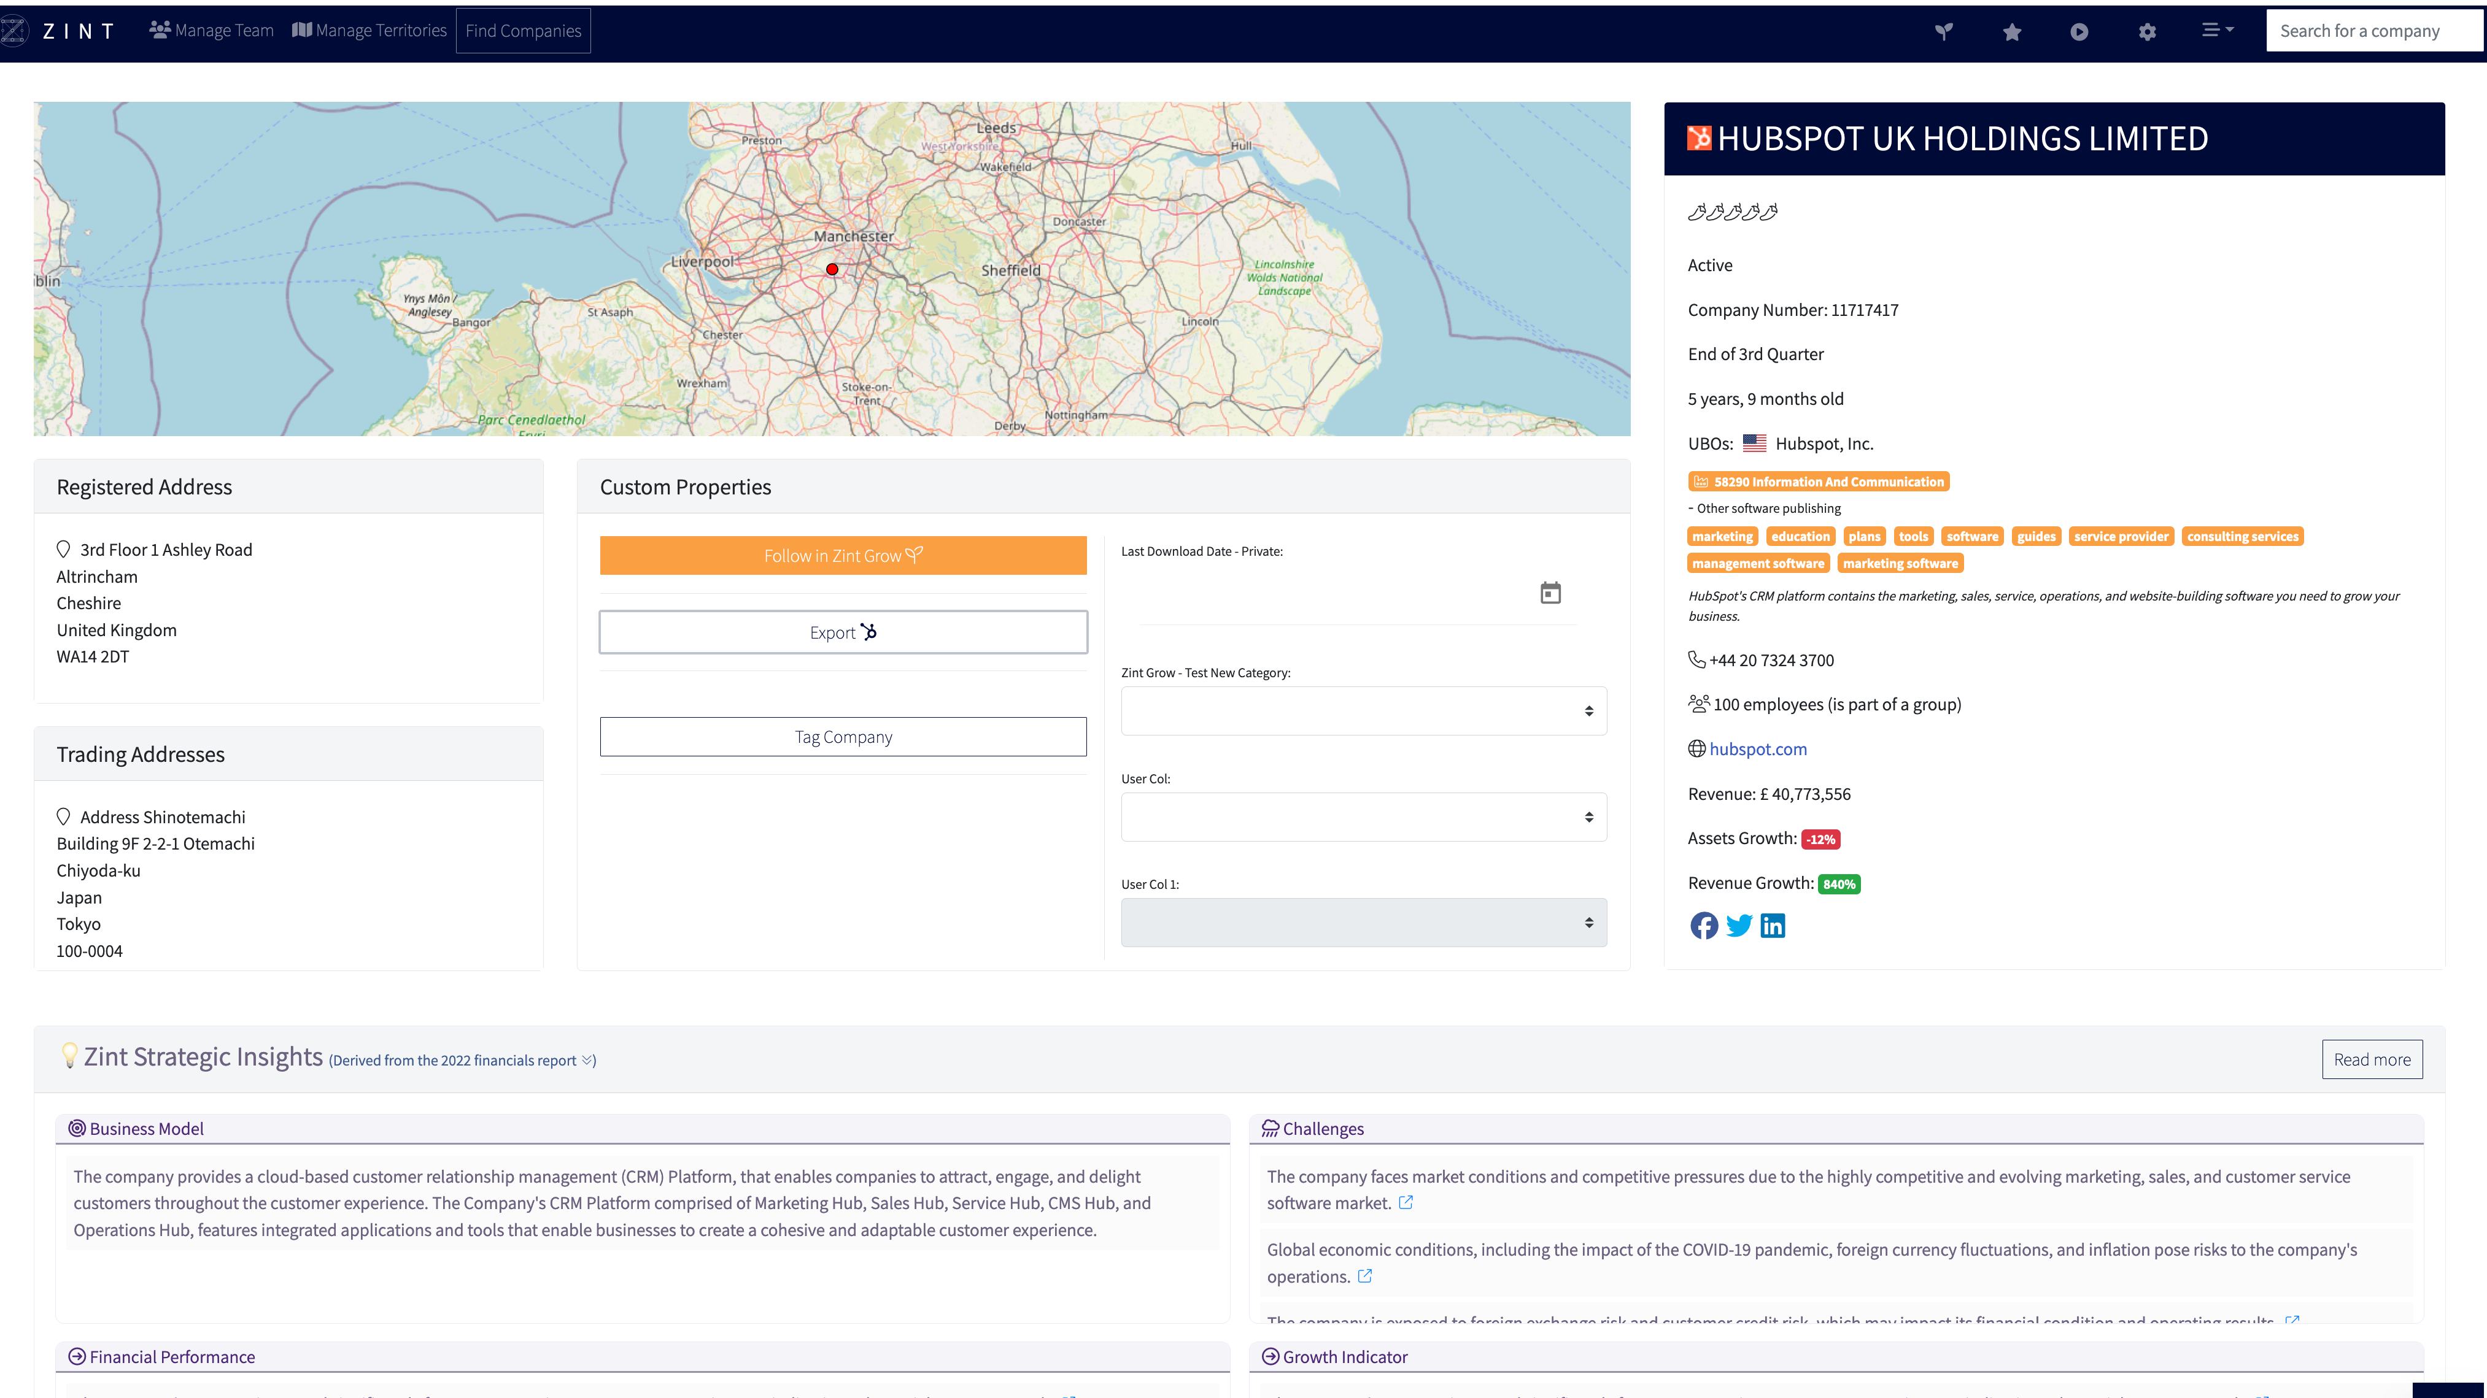
Task: Share company on Facebook
Action: 1705,925
